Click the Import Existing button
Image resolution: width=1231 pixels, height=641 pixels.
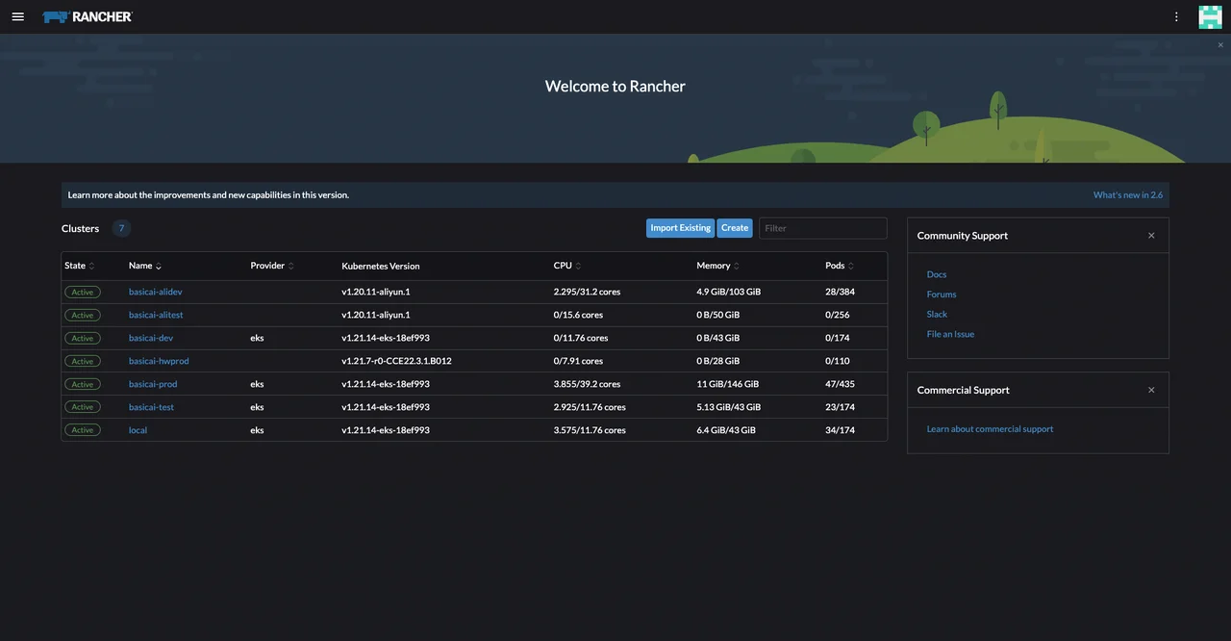[x=680, y=228]
